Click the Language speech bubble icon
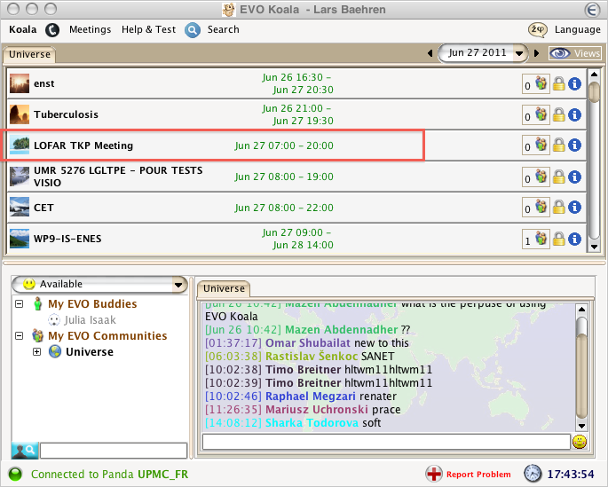 click(537, 29)
